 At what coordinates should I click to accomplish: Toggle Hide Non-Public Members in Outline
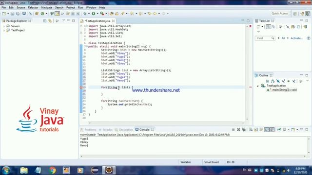pyautogui.click(x=289, y=81)
